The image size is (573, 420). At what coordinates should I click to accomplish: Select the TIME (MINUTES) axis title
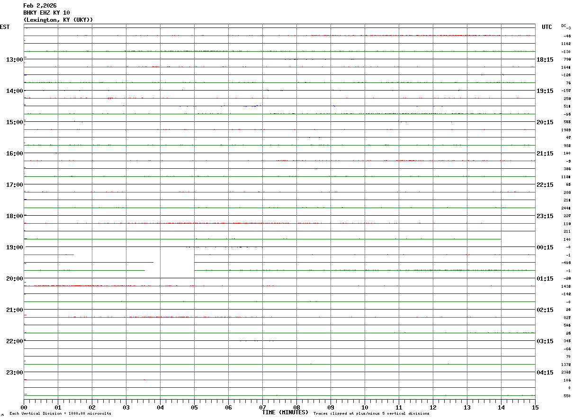pos(285,412)
